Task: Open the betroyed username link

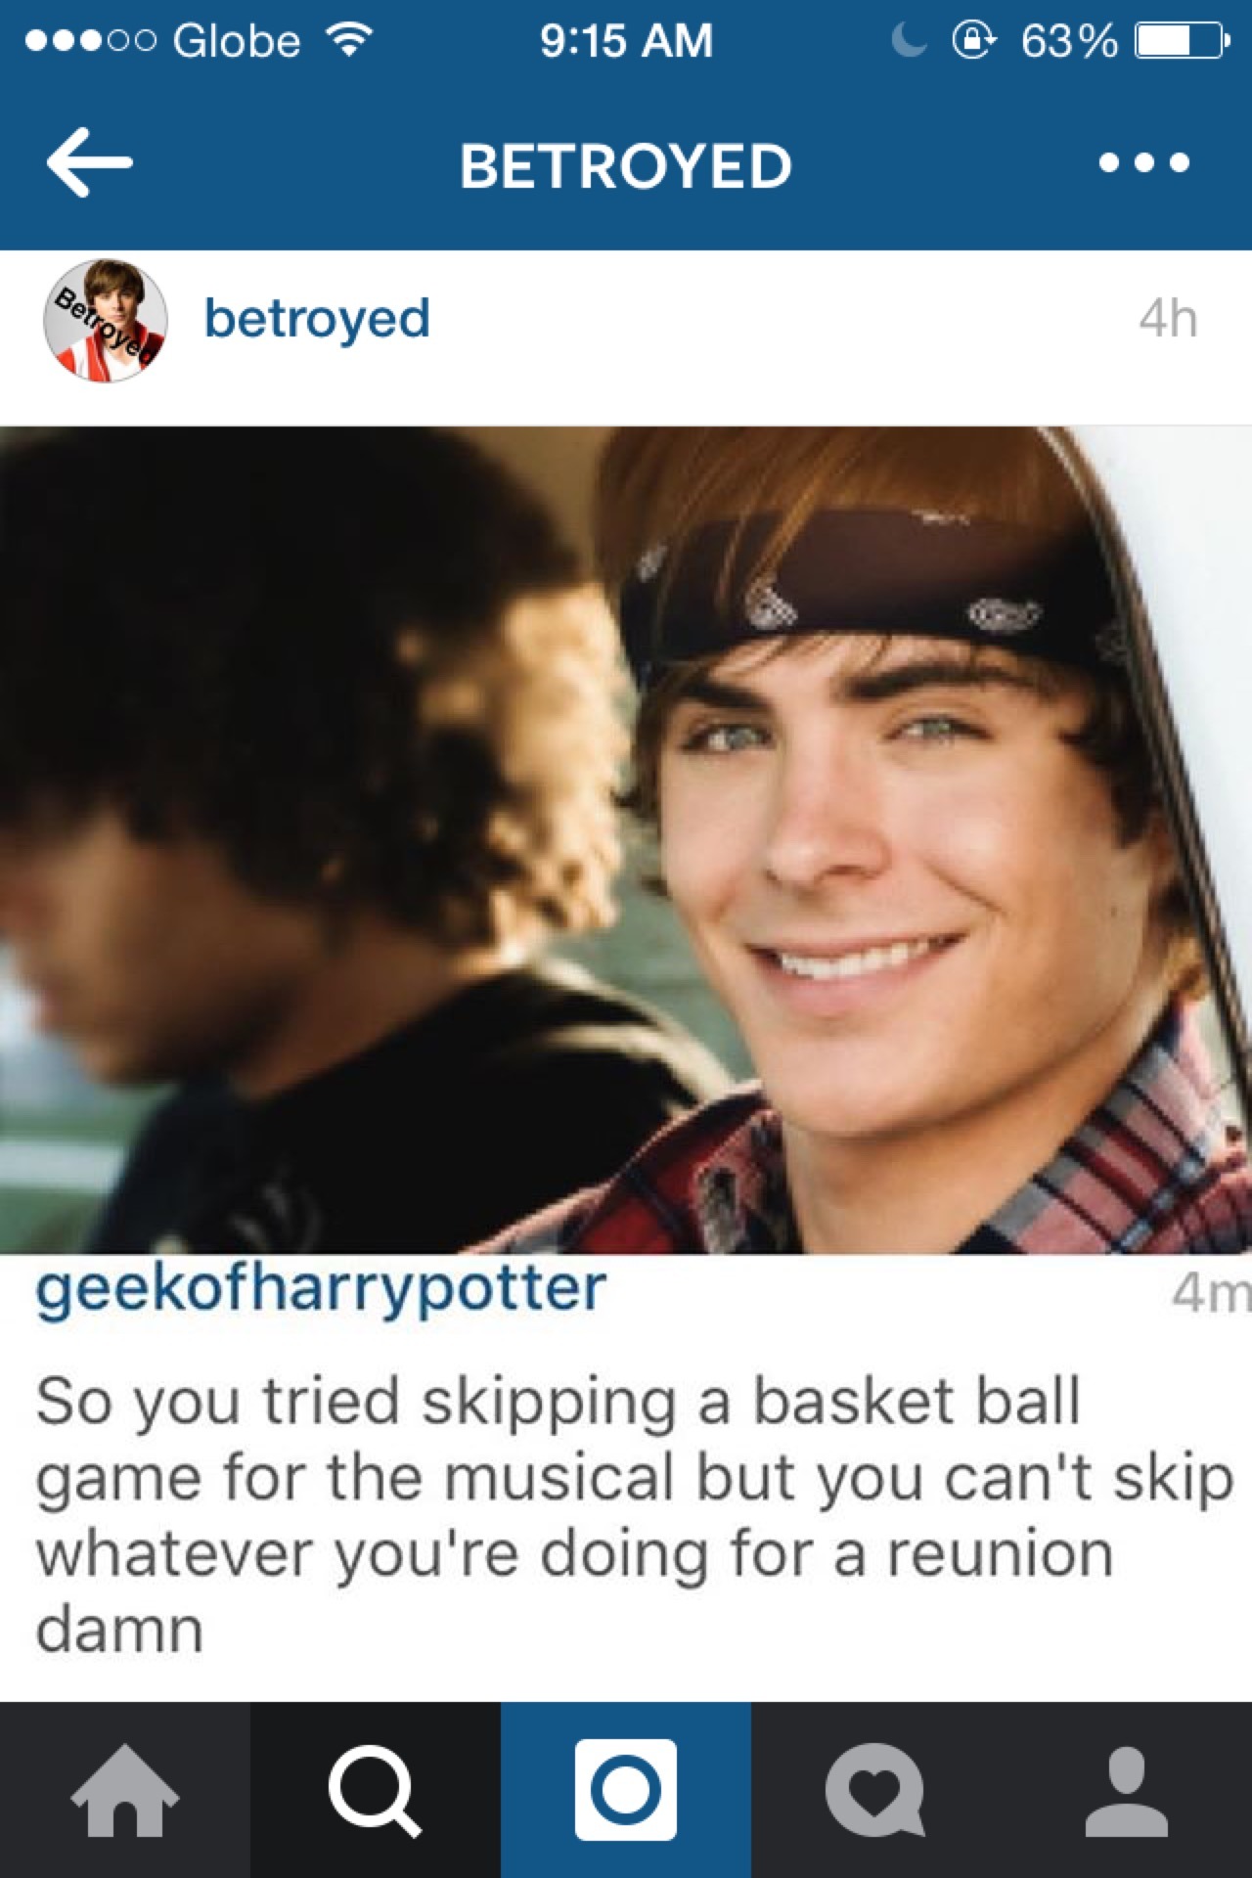Action: coord(317,319)
